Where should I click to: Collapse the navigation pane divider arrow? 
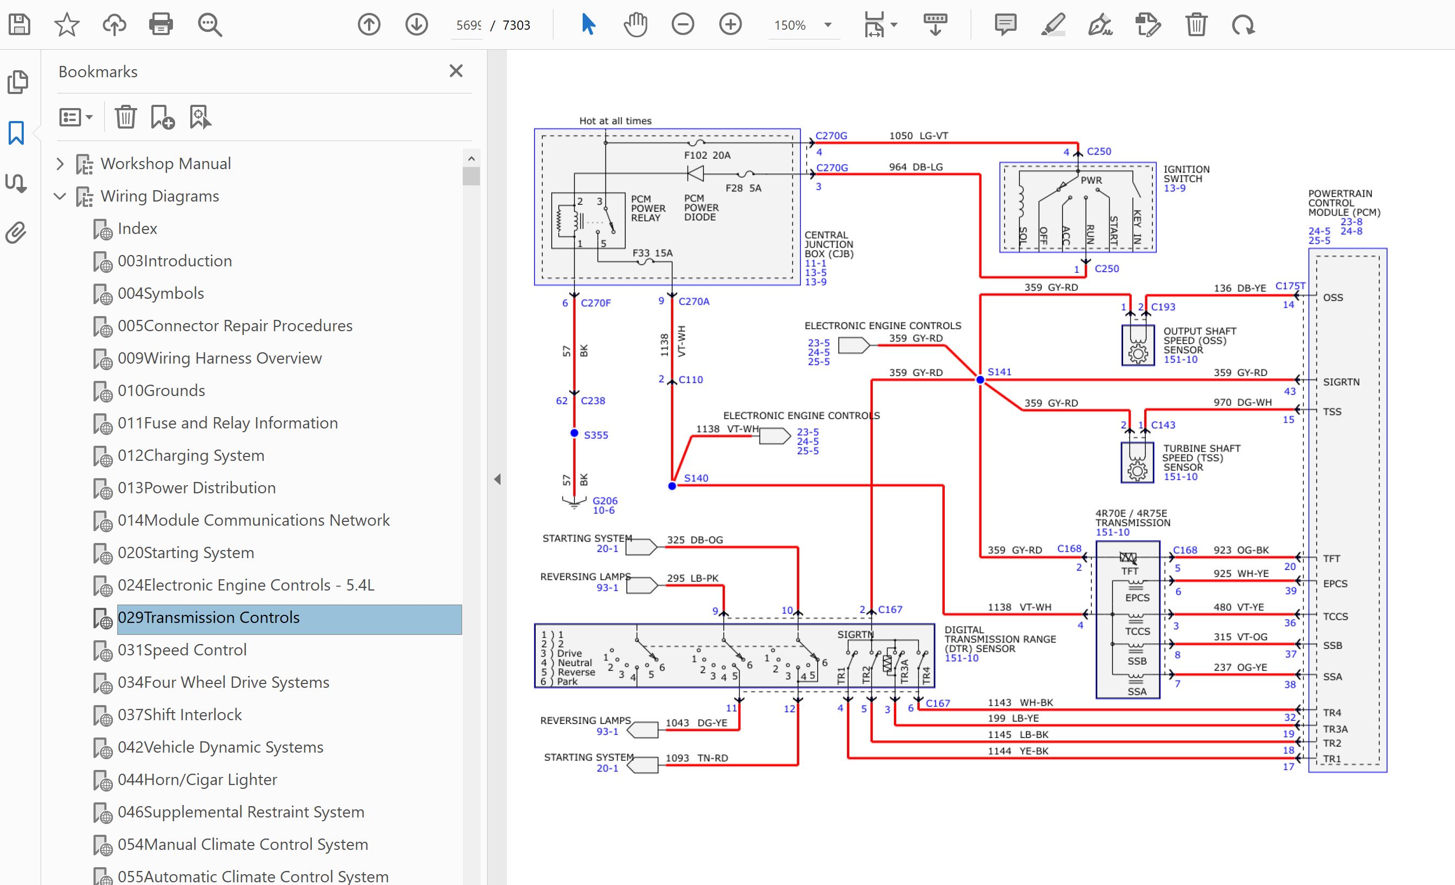coord(497,479)
